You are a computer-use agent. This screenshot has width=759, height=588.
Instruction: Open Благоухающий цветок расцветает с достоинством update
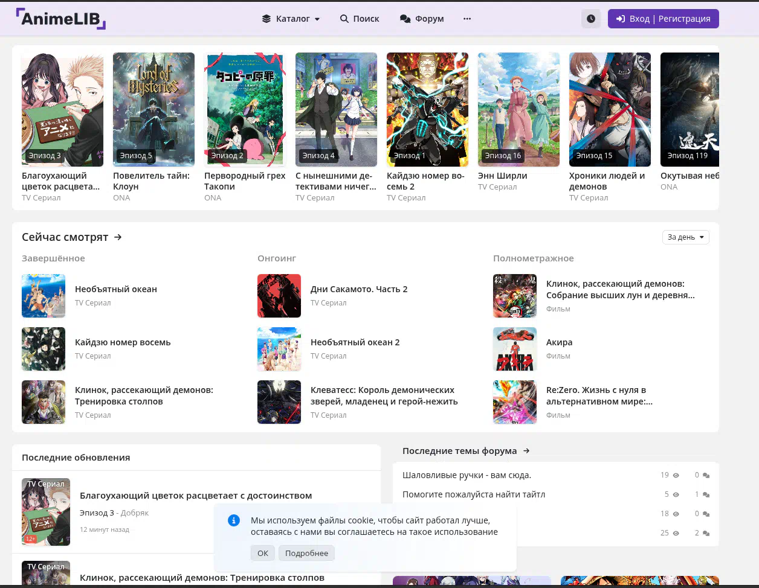[x=196, y=496]
